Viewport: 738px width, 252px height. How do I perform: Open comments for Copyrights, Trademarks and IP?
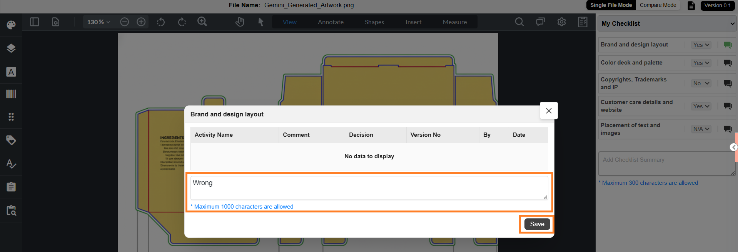(x=728, y=83)
